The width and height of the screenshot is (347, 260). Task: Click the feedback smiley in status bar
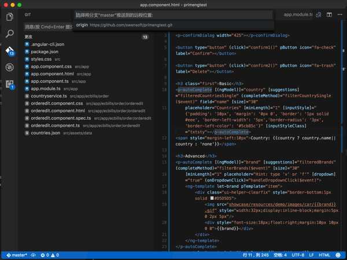pyautogui.click(x=338, y=255)
